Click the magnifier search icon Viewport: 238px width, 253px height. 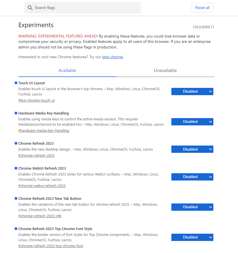point(30,8)
